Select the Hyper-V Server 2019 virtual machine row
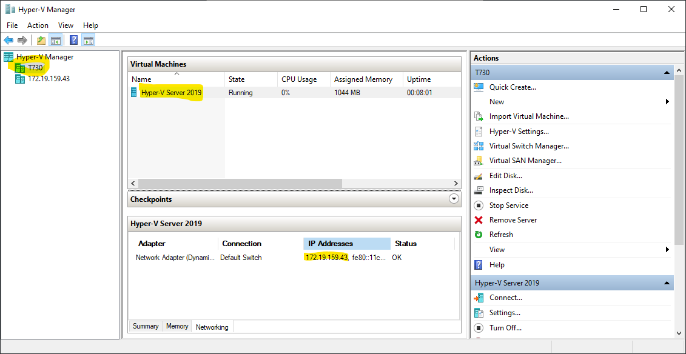 tap(294, 93)
